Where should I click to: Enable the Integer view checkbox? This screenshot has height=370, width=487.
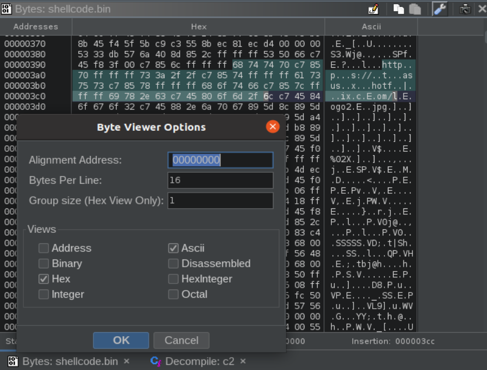[x=44, y=294]
